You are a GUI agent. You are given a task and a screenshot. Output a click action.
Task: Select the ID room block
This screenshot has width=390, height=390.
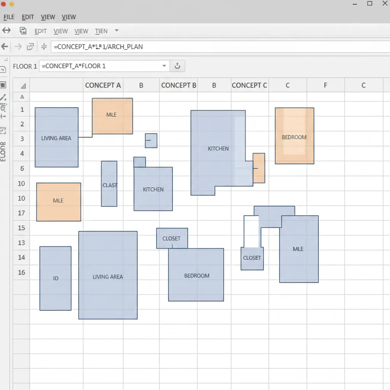coord(56,278)
